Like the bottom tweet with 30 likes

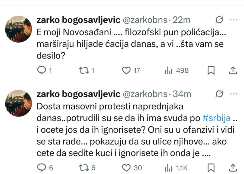click(x=126, y=167)
